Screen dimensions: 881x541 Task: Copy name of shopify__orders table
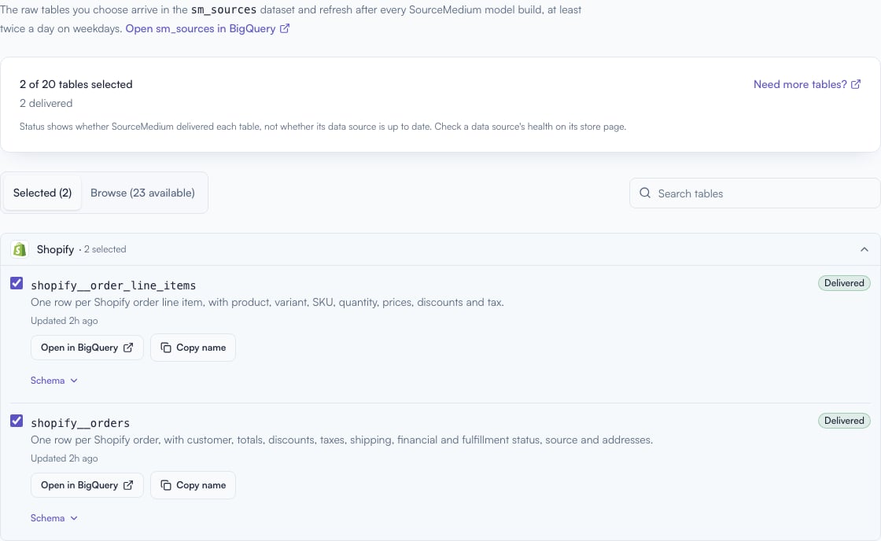tap(193, 485)
